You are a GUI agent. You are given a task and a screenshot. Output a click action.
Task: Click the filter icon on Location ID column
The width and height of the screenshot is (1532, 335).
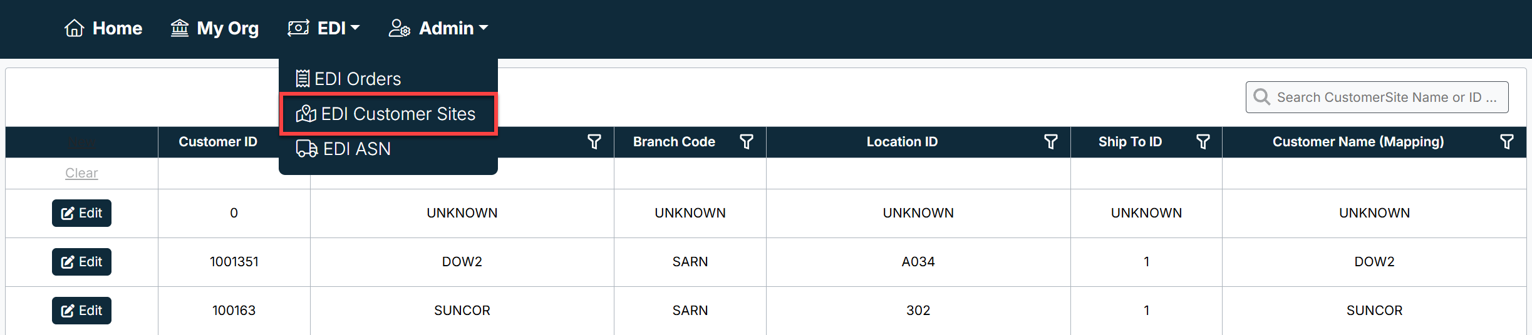[1051, 142]
